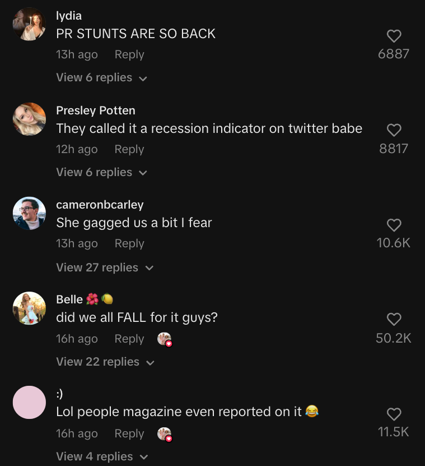Image resolution: width=425 pixels, height=466 pixels.
Task: Click the Presley Potten username
Action: click(96, 110)
